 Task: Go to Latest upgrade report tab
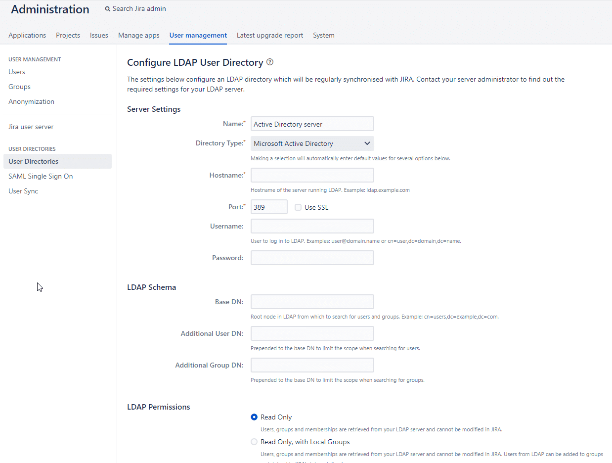point(270,35)
